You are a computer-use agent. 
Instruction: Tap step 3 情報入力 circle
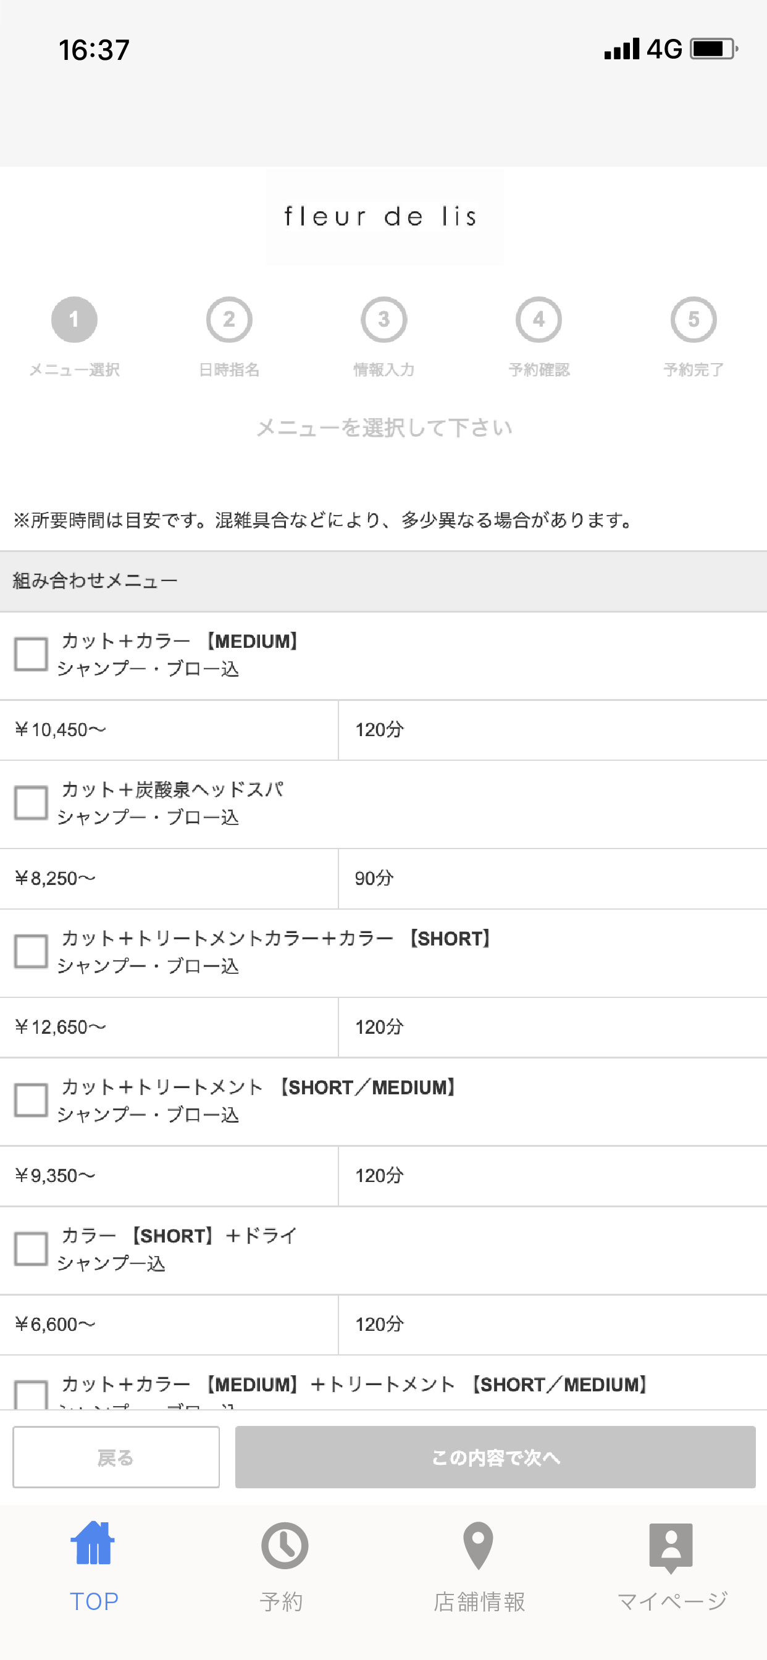[384, 320]
